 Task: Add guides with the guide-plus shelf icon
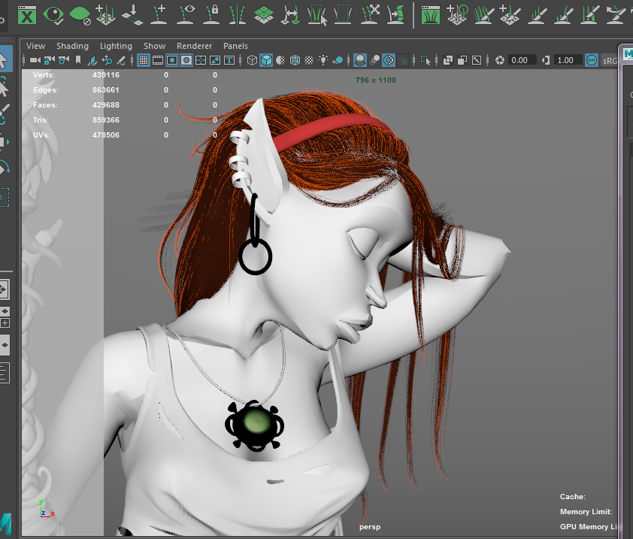[x=159, y=15]
